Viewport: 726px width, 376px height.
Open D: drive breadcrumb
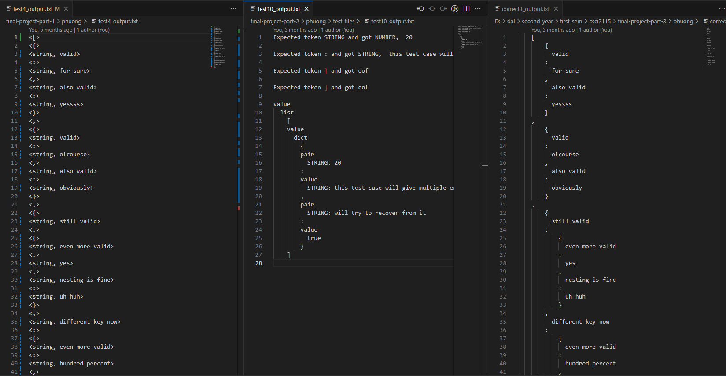coord(498,21)
